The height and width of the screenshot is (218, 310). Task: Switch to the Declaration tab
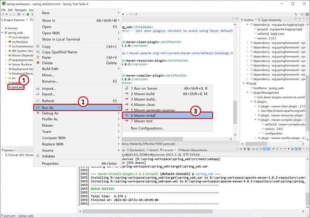click(136, 150)
